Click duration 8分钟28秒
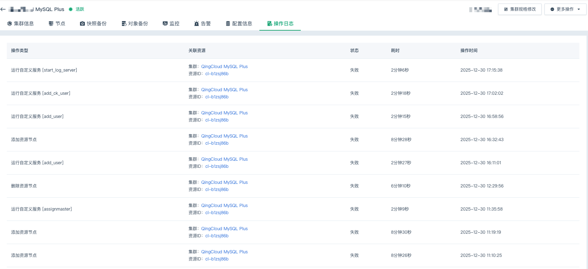This screenshot has height=269, width=588. [x=401, y=140]
